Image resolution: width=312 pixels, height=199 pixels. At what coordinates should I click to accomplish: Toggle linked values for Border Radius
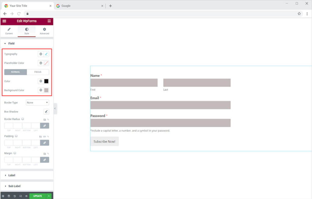click(x=44, y=125)
